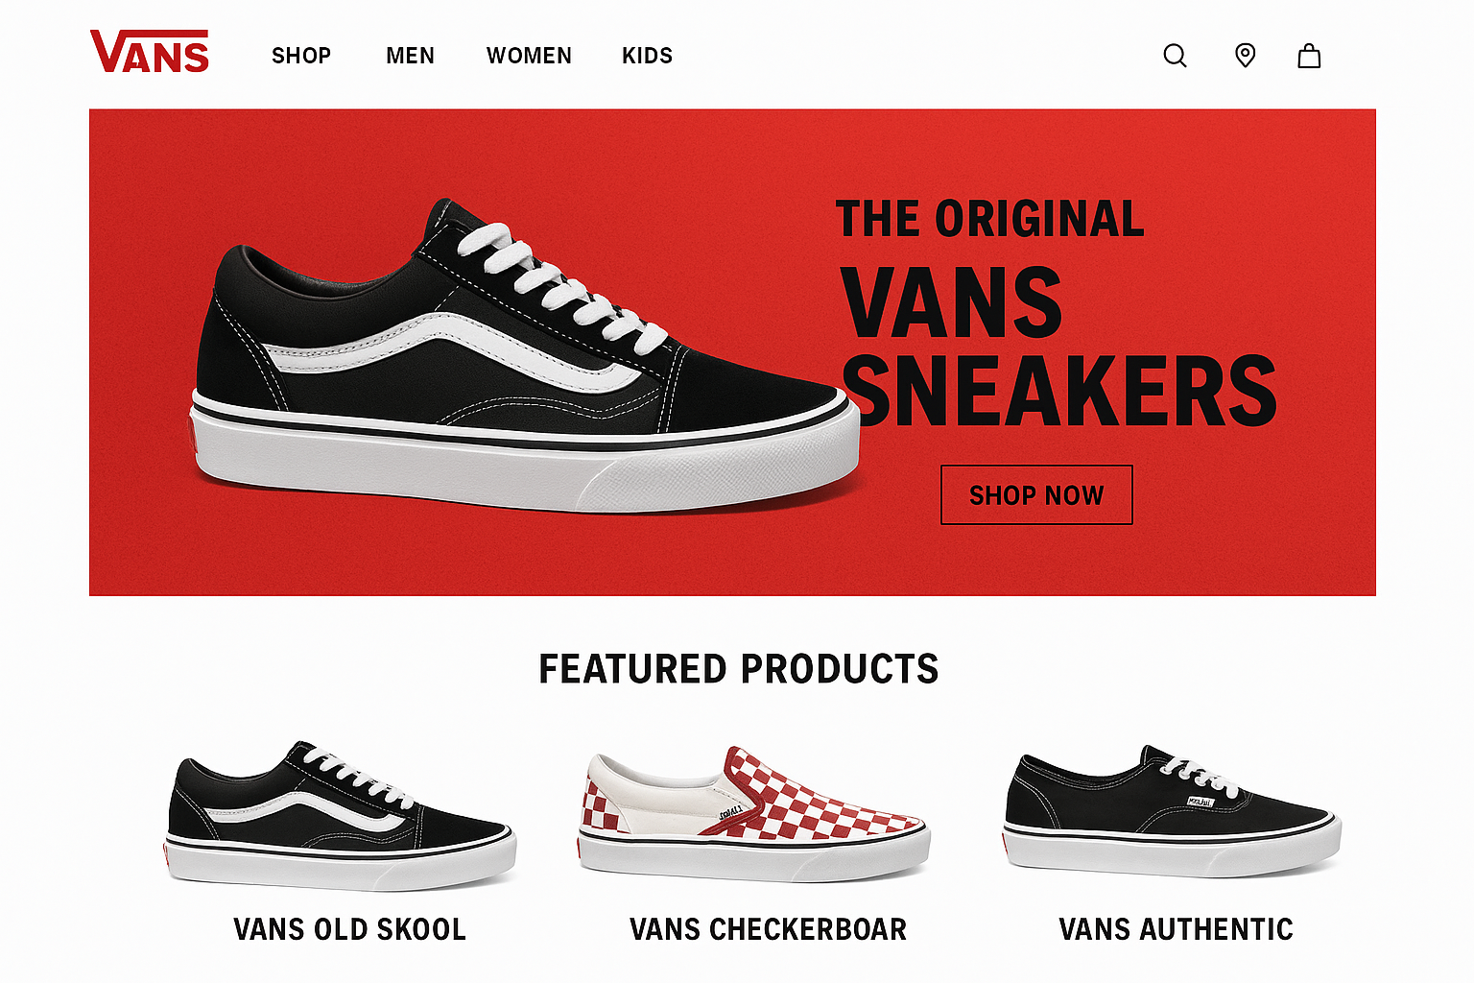Viewport: 1474px width, 983px height.
Task: Click the hero Old Skool sneaker image
Action: pyautogui.click(x=526, y=355)
